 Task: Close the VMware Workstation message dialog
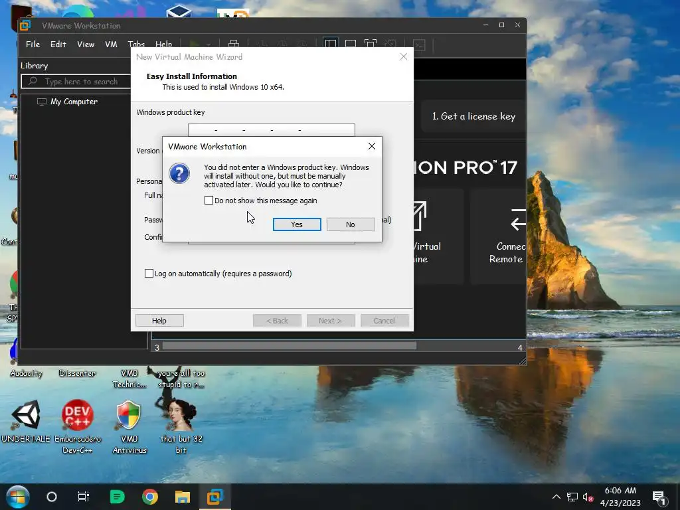372,146
